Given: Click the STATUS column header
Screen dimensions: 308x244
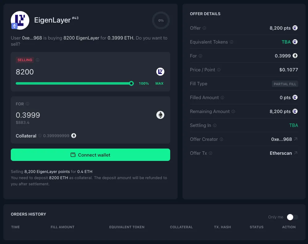Looking at the screenshot, I should click(x=257, y=227).
